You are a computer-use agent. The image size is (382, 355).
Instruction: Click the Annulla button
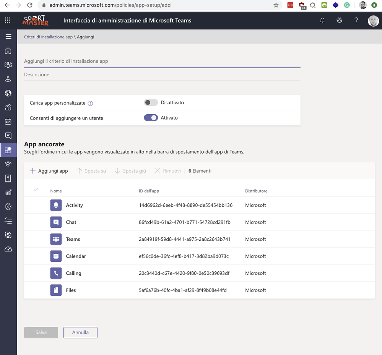tap(80, 332)
